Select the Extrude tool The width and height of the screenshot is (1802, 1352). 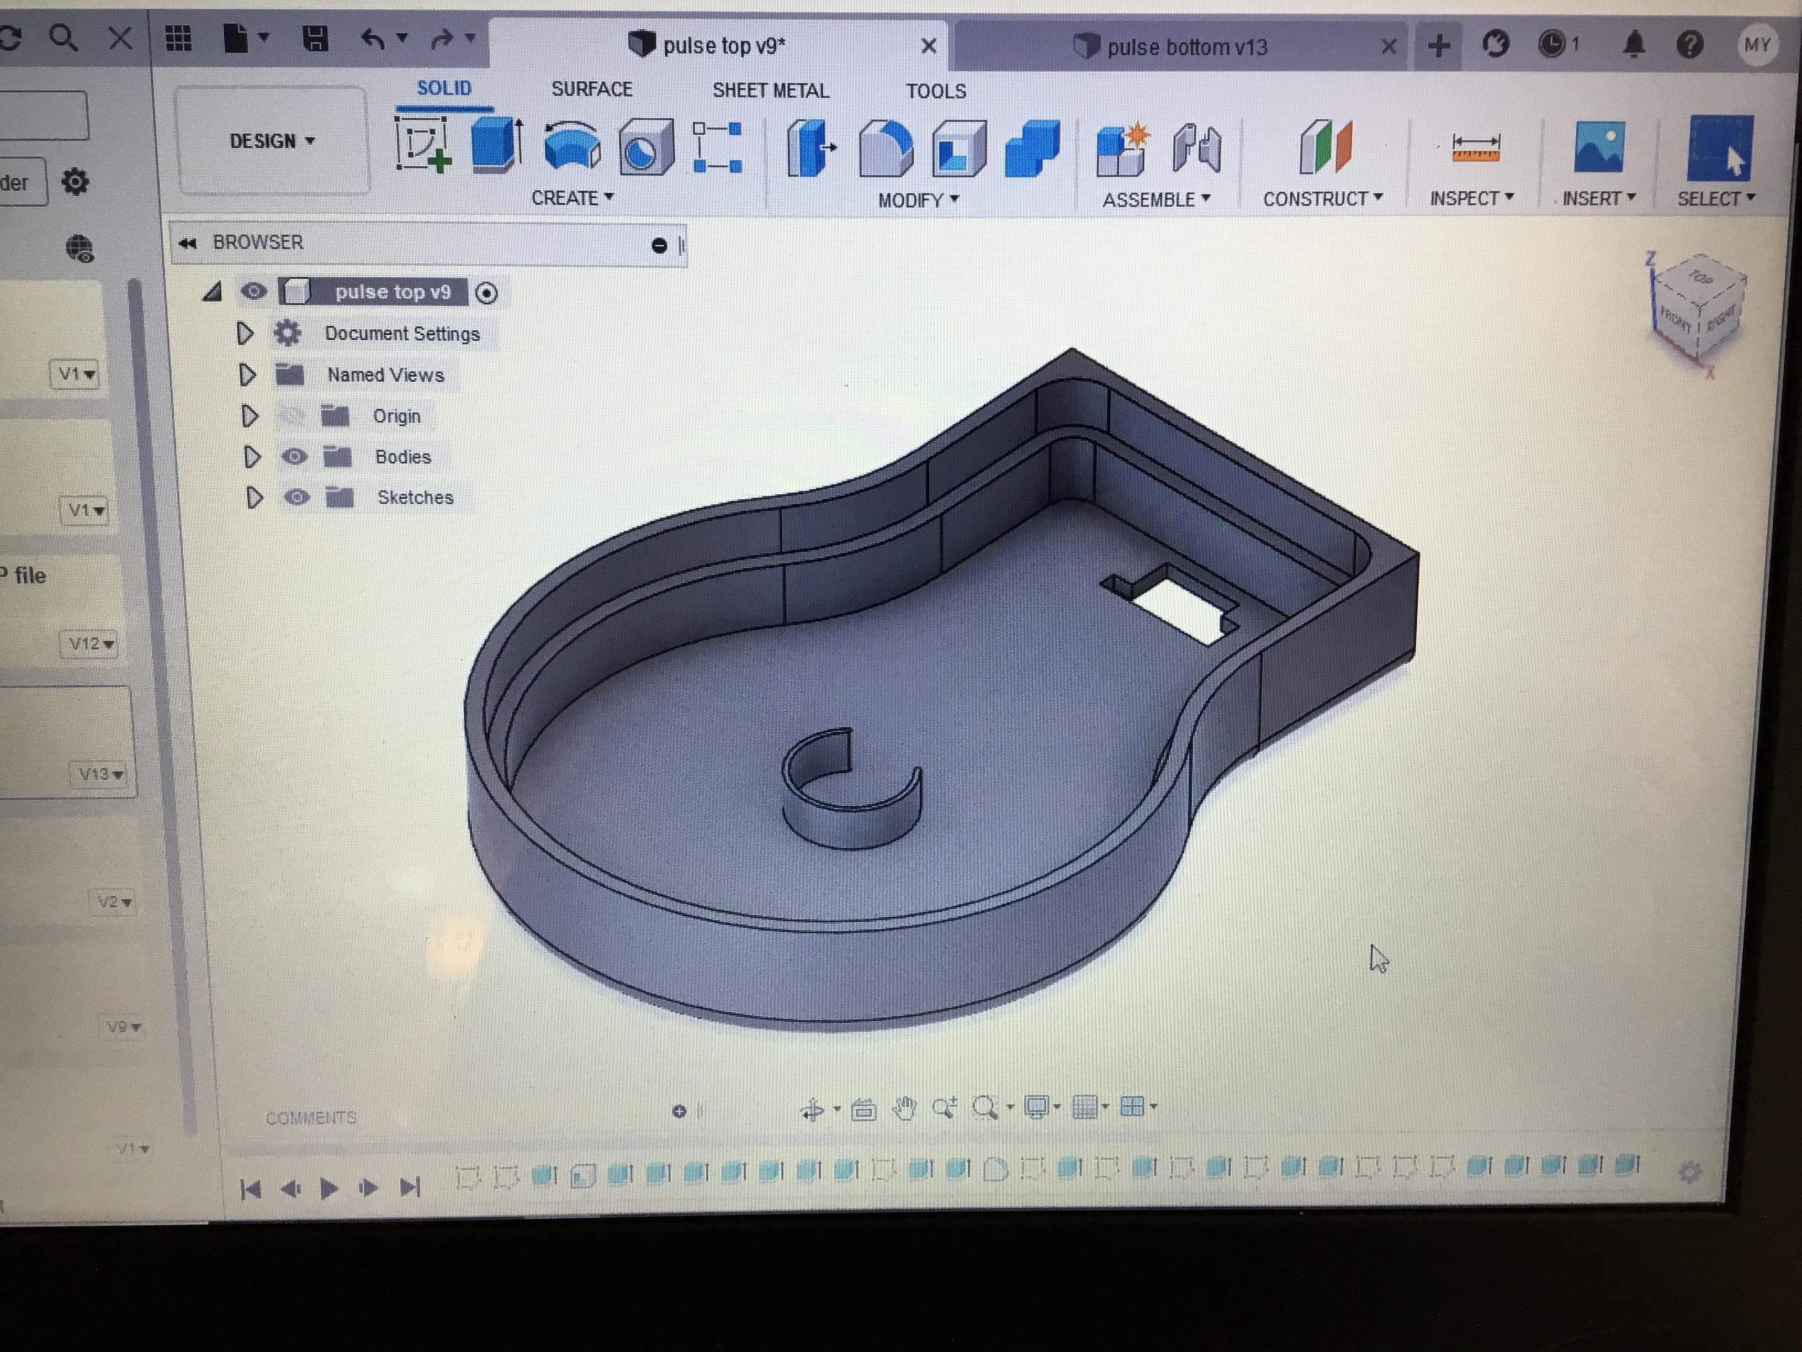tap(497, 145)
